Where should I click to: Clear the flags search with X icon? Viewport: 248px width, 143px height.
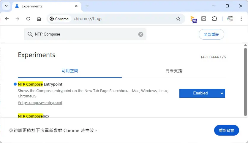point(140,34)
